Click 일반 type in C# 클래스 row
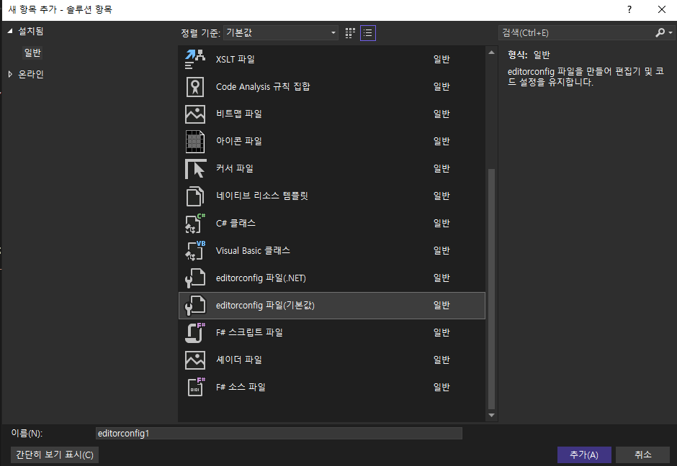This screenshot has width=677, height=466. click(x=441, y=224)
